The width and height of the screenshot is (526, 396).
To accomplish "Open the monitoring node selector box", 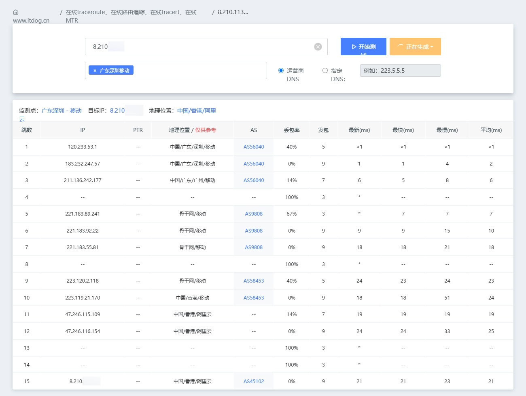I will coord(176,71).
